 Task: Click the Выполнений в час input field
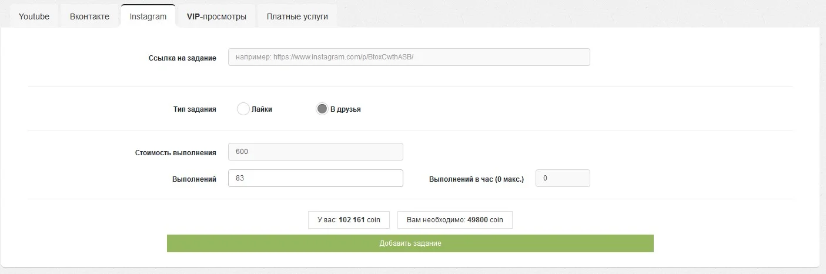point(563,178)
